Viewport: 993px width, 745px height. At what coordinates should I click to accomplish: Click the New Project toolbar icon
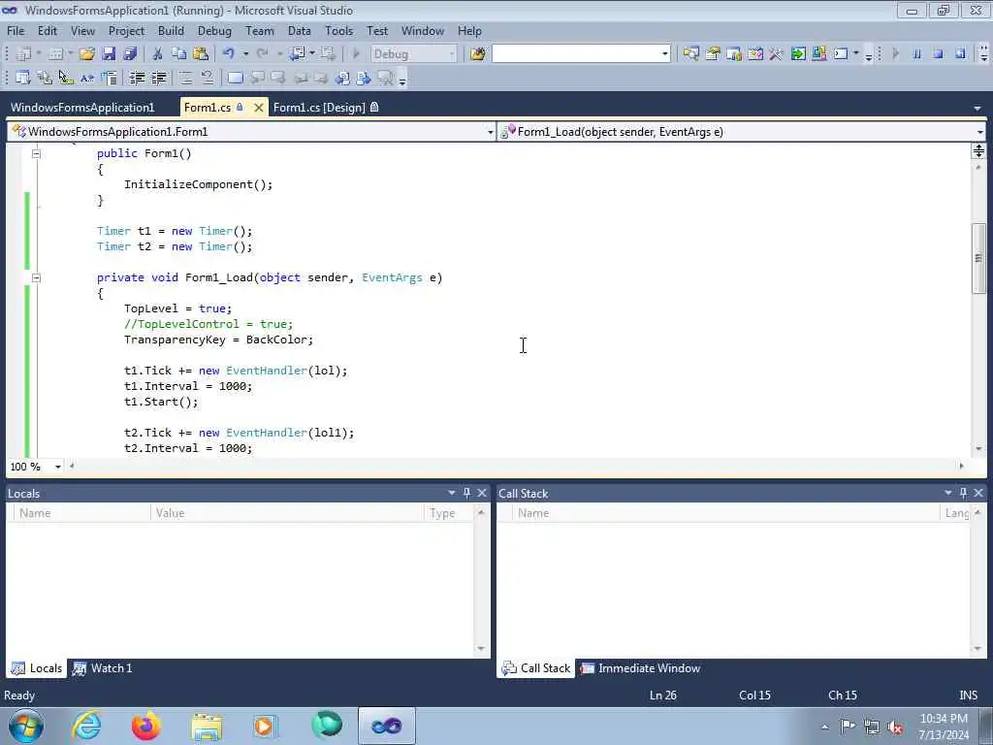[x=23, y=54]
